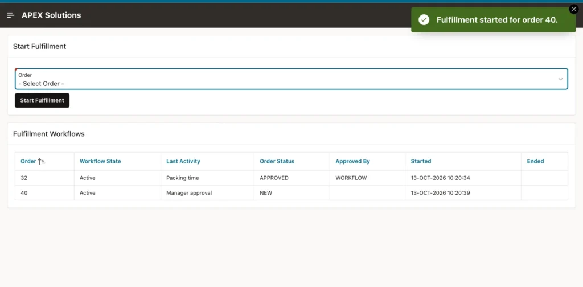Screen dimensions: 583x287
Task: Click the 13-OCT-2026 10:20:34 started cell
Action: tap(463, 178)
